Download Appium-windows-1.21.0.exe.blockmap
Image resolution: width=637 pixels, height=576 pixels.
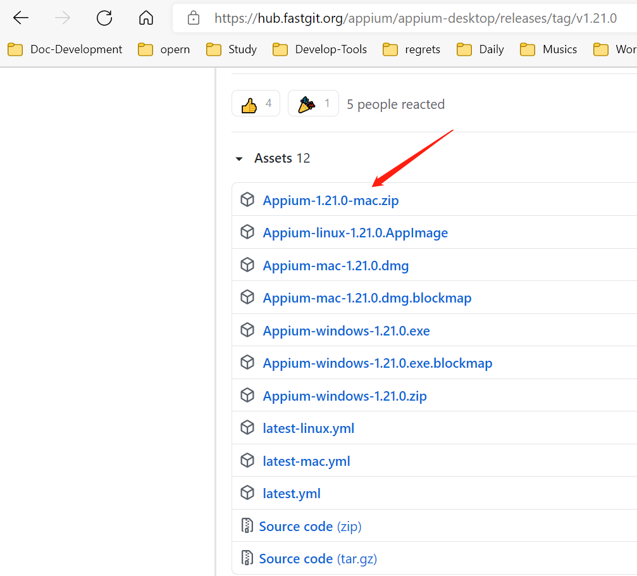(x=378, y=363)
